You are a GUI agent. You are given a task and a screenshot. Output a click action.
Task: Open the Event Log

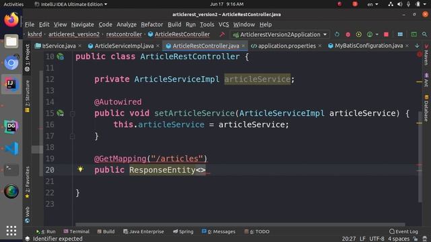[404, 231]
